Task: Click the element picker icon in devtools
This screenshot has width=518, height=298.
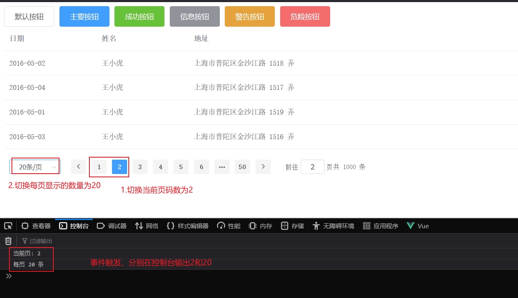Action: 8,226
